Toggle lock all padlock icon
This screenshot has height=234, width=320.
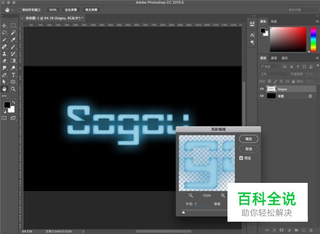293,81
